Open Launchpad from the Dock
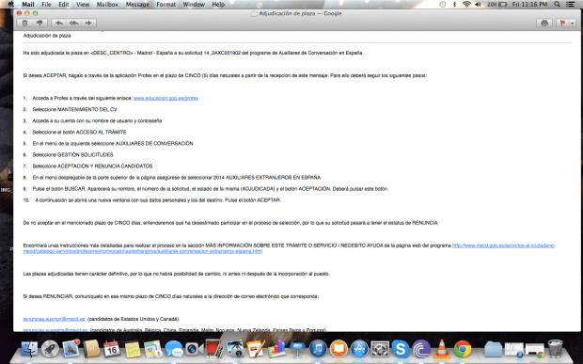583x364 pixels. pos(50,349)
